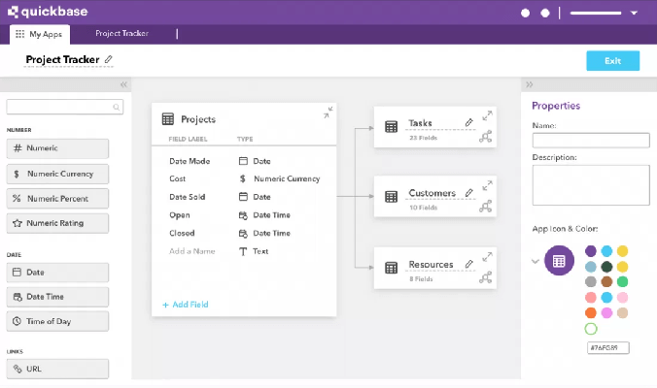The height and width of the screenshot is (388, 657).
Task: Click the second white circle header icon
Action: pyautogui.click(x=544, y=13)
